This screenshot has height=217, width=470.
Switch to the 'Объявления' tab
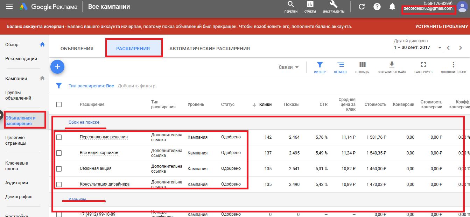tap(77, 49)
